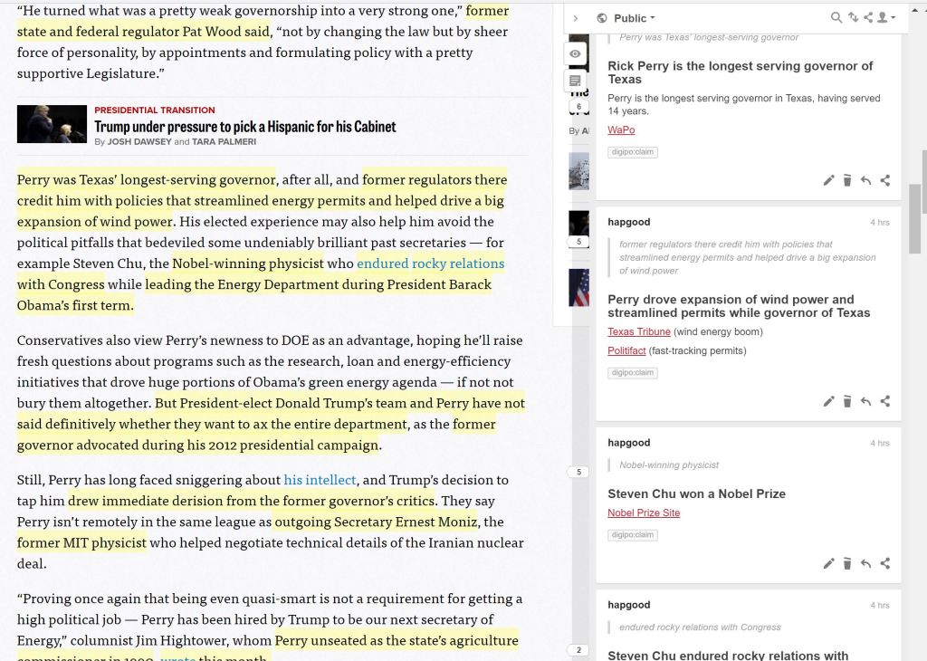927x661 pixels.
Task: Delete the wind power expansion annotation
Action: tap(847, 401)
